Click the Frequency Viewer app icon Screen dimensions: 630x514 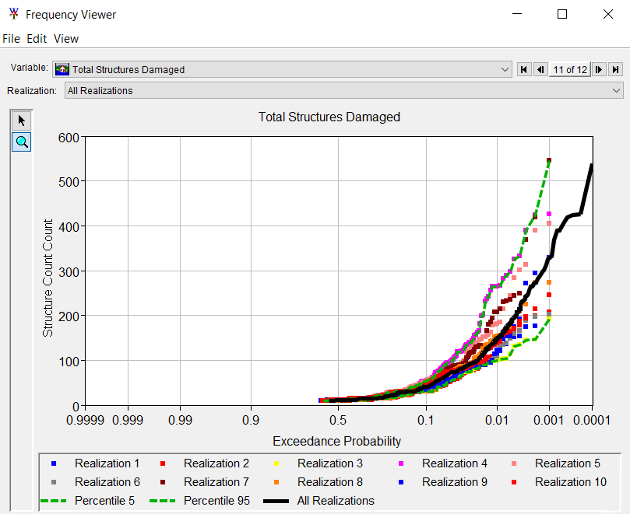12,14
